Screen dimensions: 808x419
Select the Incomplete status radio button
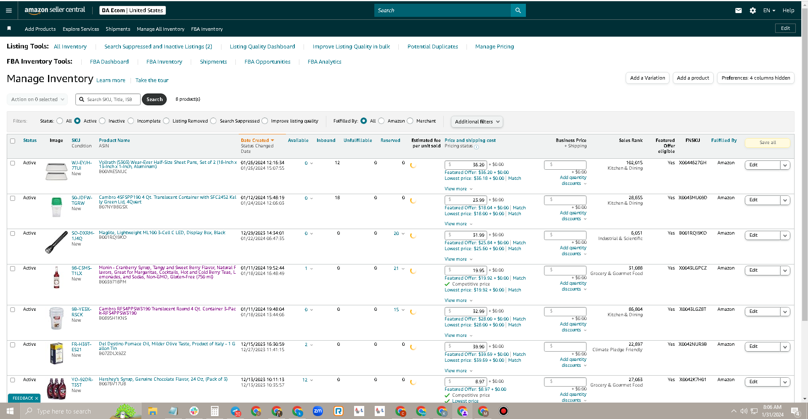131,121
